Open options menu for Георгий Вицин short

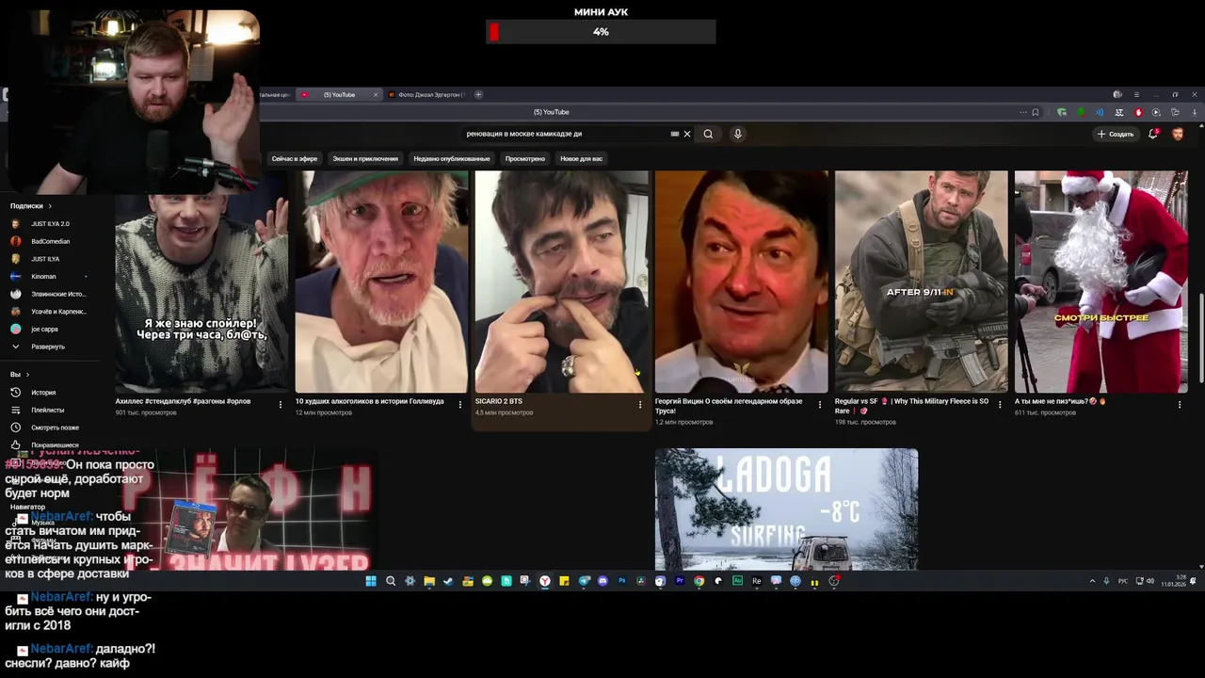coord(820,404)
